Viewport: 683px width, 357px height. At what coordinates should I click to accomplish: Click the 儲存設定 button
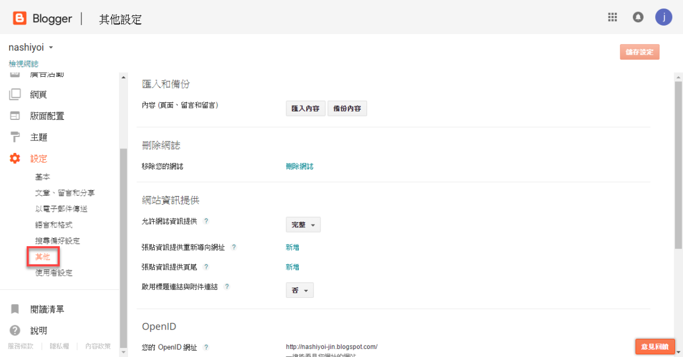pos(640,52)
